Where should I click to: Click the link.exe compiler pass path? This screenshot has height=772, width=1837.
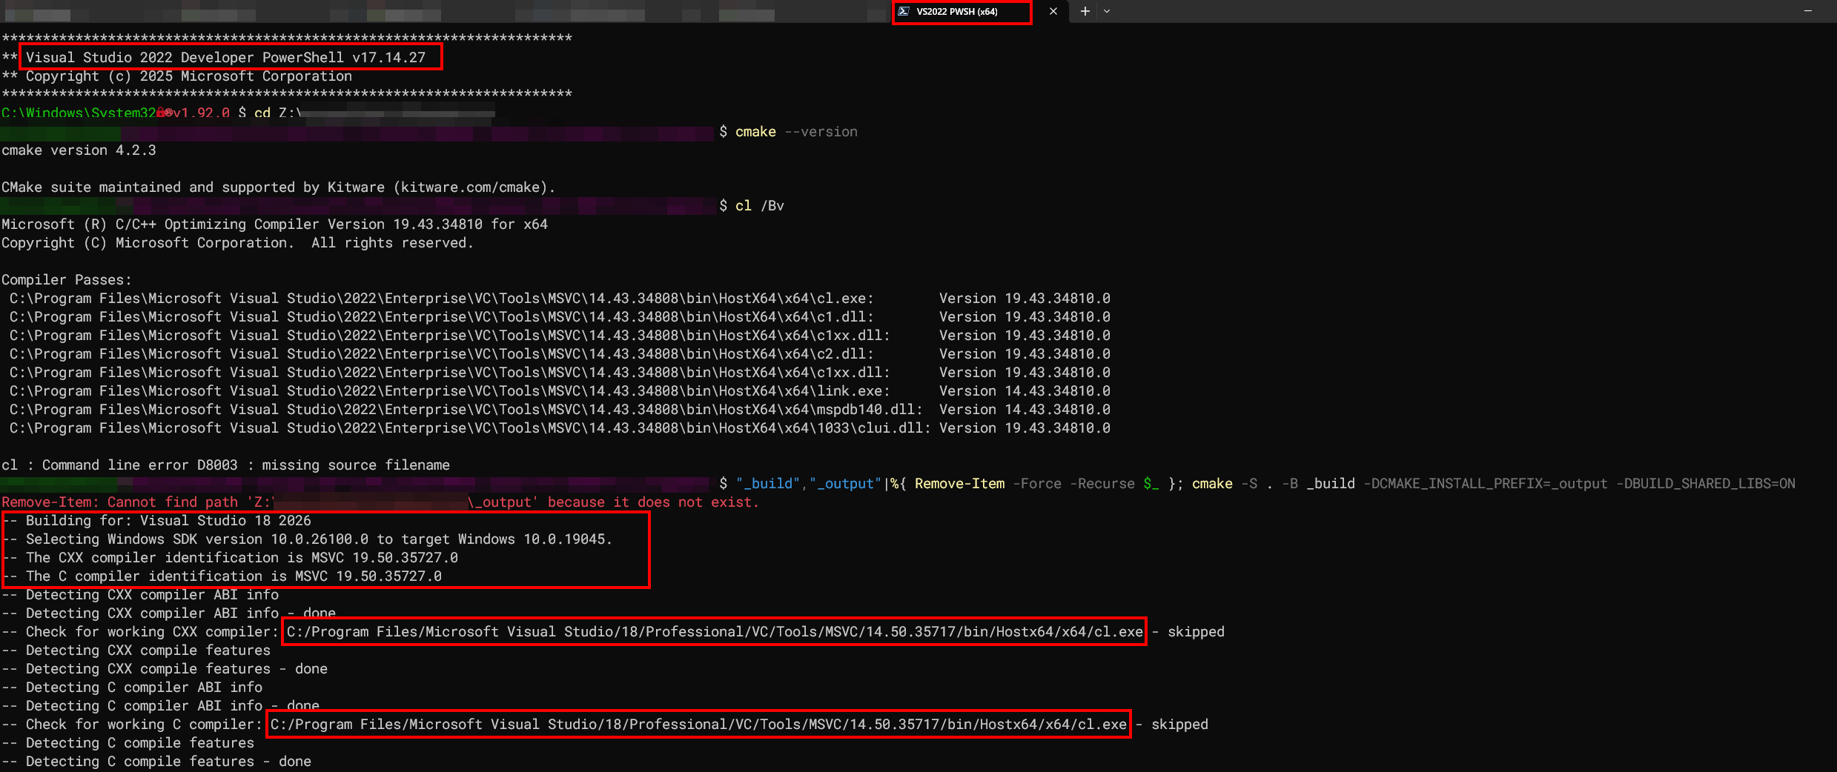tap(449, 391)
